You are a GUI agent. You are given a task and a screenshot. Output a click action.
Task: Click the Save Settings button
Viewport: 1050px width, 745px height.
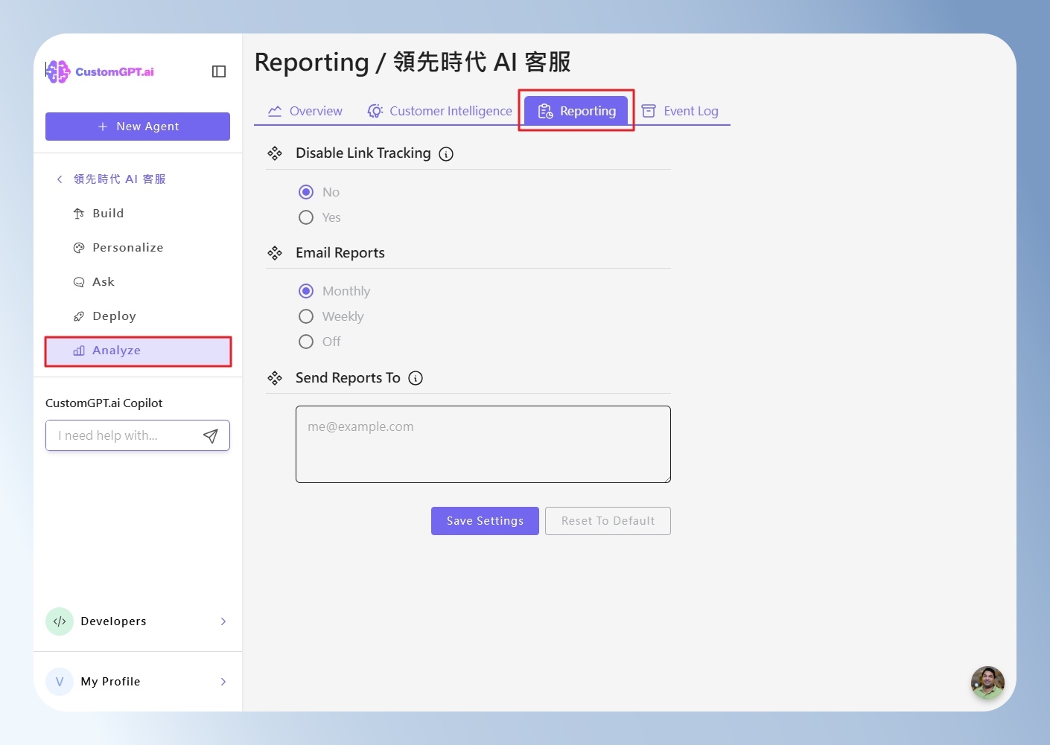[485, 521]
